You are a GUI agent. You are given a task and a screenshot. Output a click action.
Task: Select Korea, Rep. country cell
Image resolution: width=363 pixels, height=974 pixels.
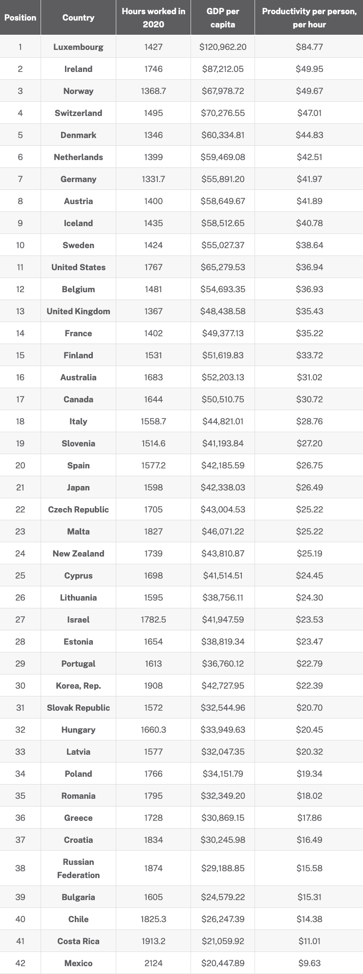click(78, 686)
